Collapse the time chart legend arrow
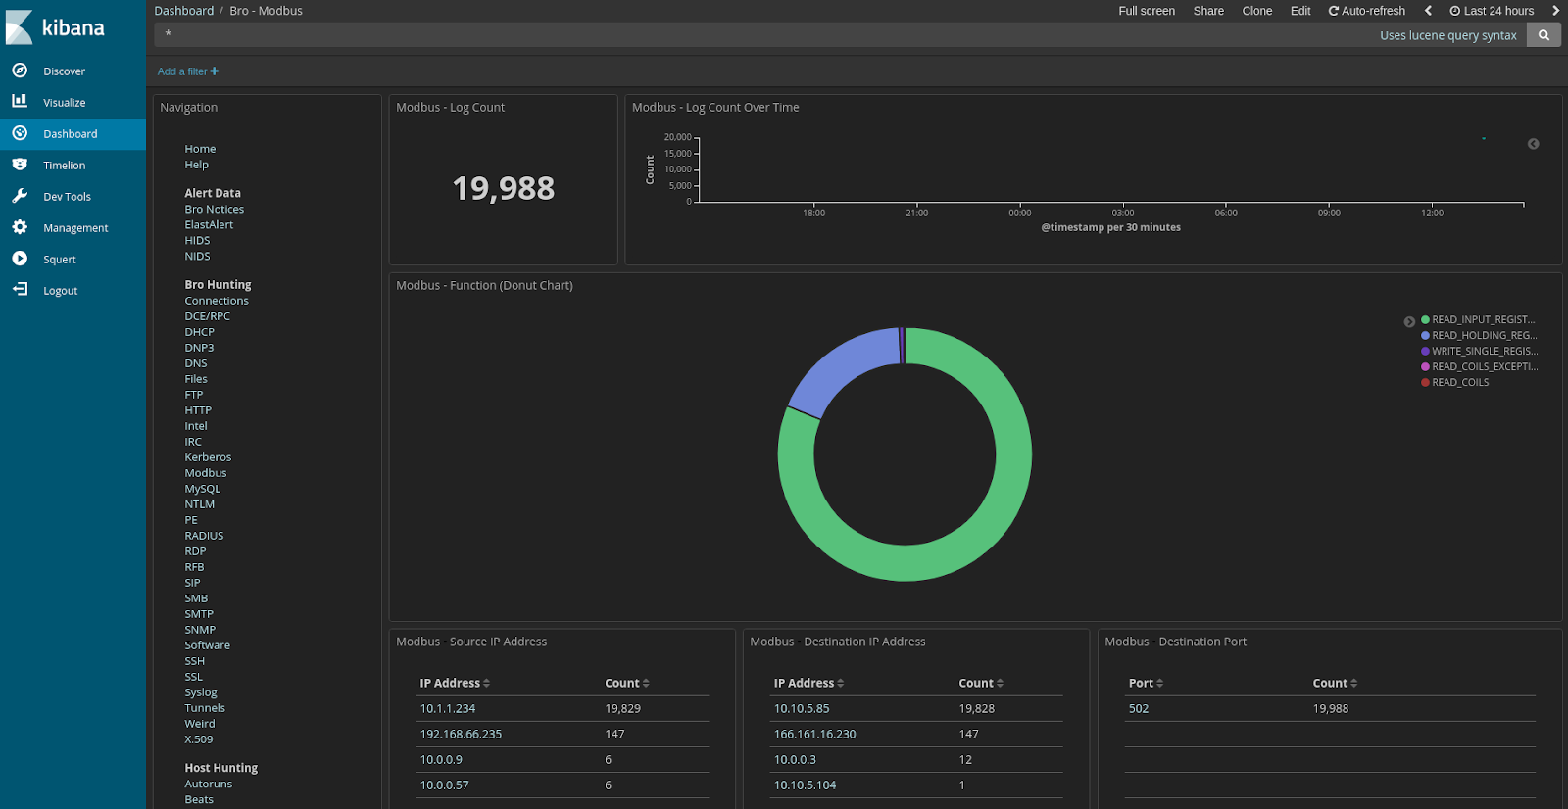 (1533, 144)
